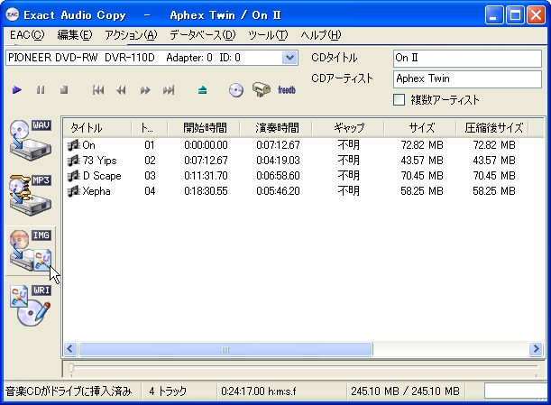
Task: Click the CD disc icon in toolbar
Action: tap(236, 90)
